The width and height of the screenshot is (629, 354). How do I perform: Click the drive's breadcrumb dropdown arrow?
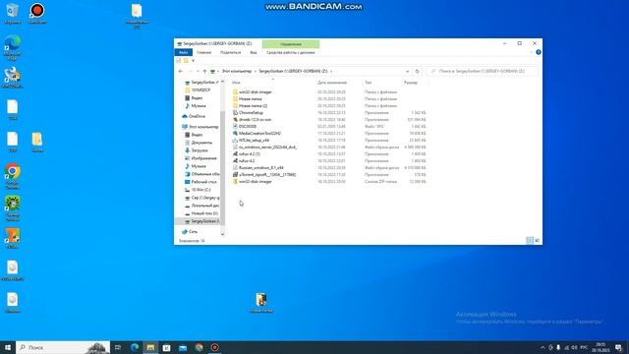[331, 71]
